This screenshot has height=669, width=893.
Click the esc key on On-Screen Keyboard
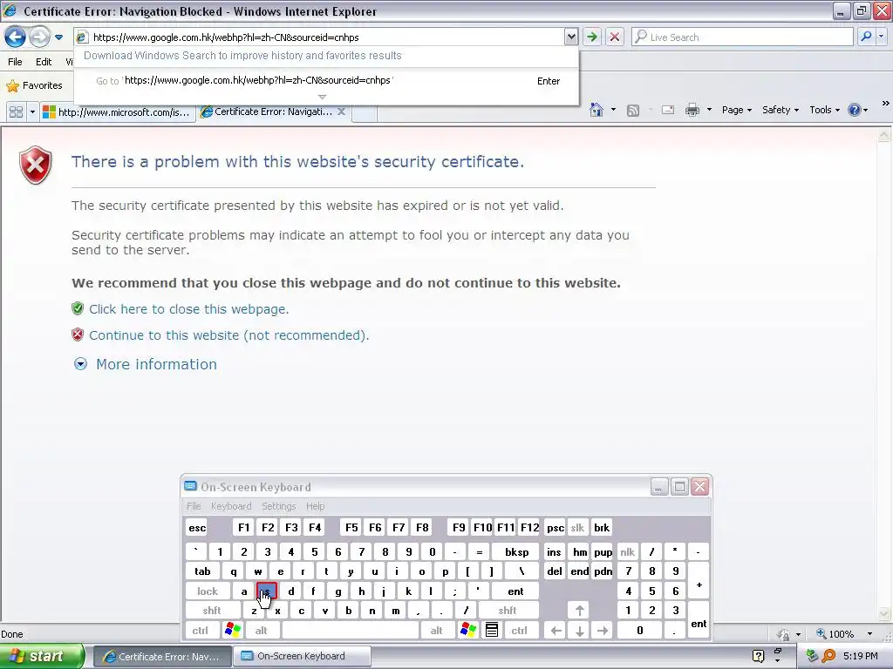[x=197, y=528]
